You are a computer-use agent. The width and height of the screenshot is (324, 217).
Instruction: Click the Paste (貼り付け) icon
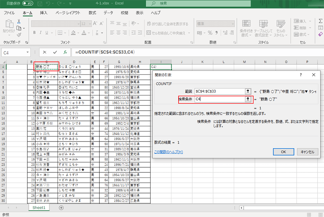[9, 23]
